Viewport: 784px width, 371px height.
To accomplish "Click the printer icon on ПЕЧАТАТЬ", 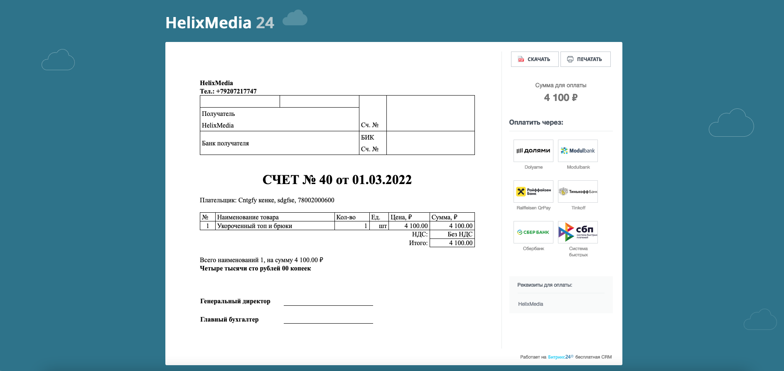I will coord(570,59).
